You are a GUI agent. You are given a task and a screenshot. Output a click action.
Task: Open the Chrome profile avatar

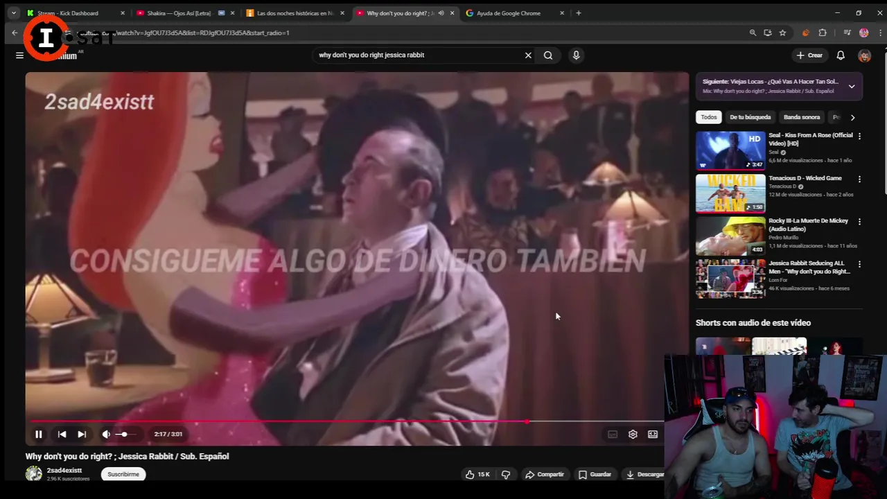click(863, 33)
